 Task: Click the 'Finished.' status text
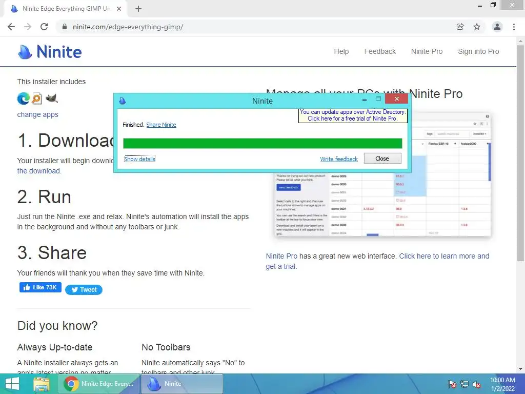[133, 125]
